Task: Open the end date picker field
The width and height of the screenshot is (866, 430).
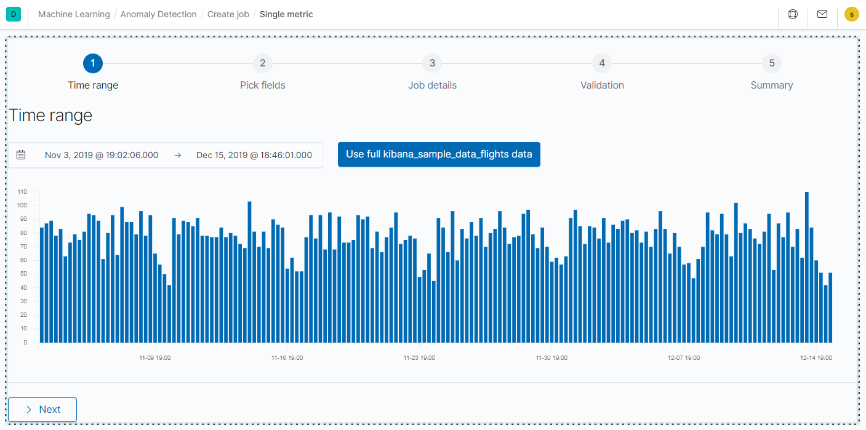Action: 254,154
